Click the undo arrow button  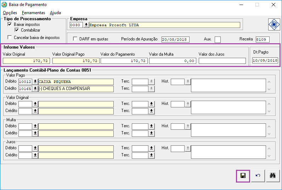(x=258, y=176)
